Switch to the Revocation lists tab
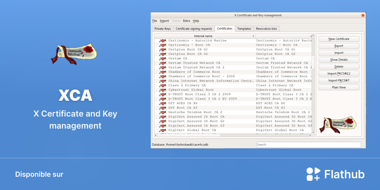 point(266,29)
